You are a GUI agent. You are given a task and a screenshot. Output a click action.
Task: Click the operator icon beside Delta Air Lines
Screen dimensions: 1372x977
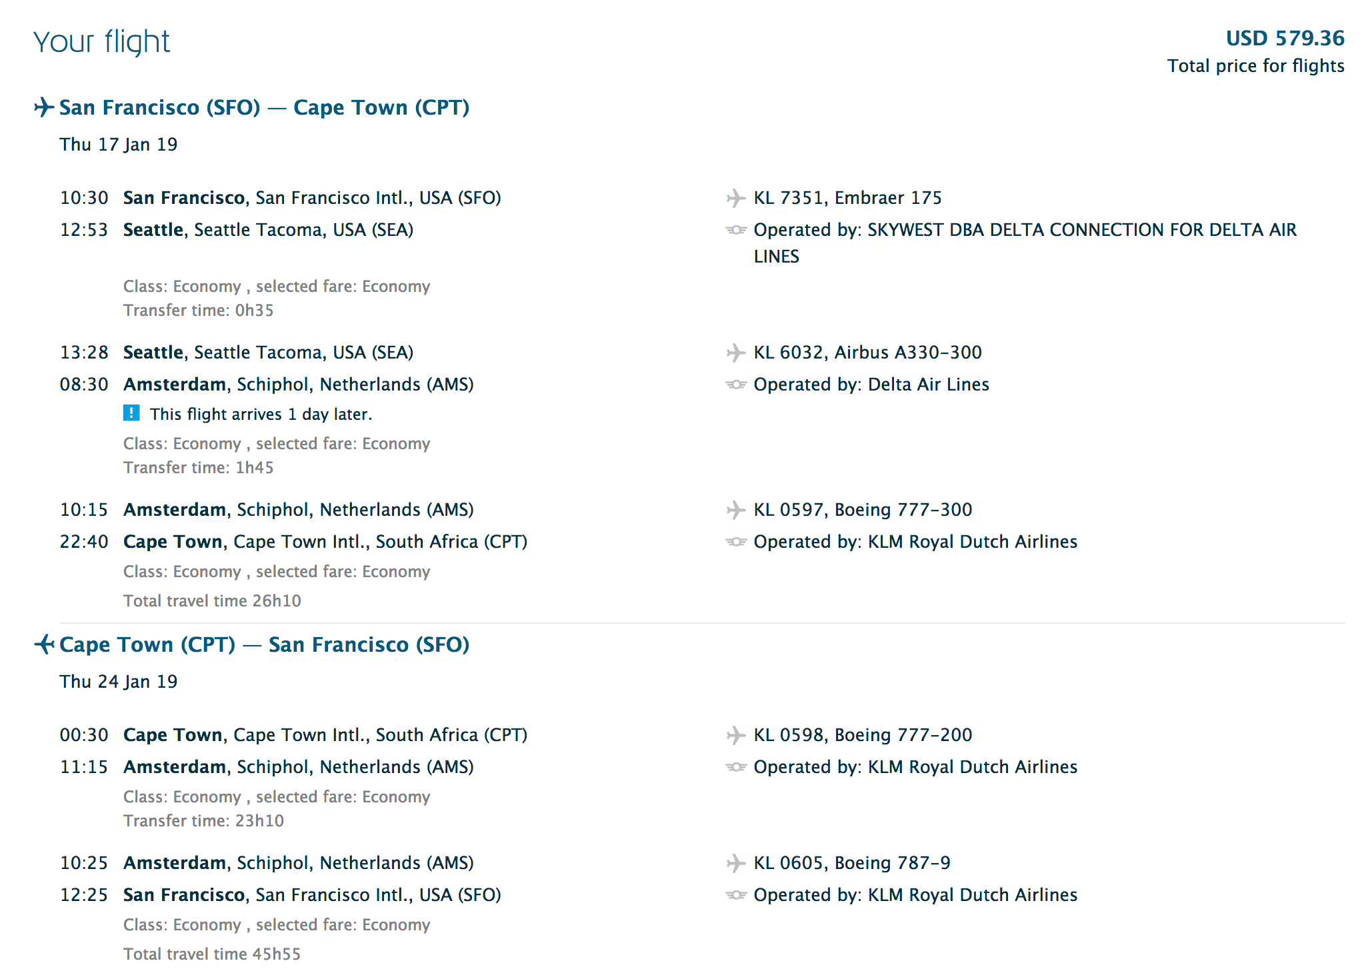pos(735,385)
